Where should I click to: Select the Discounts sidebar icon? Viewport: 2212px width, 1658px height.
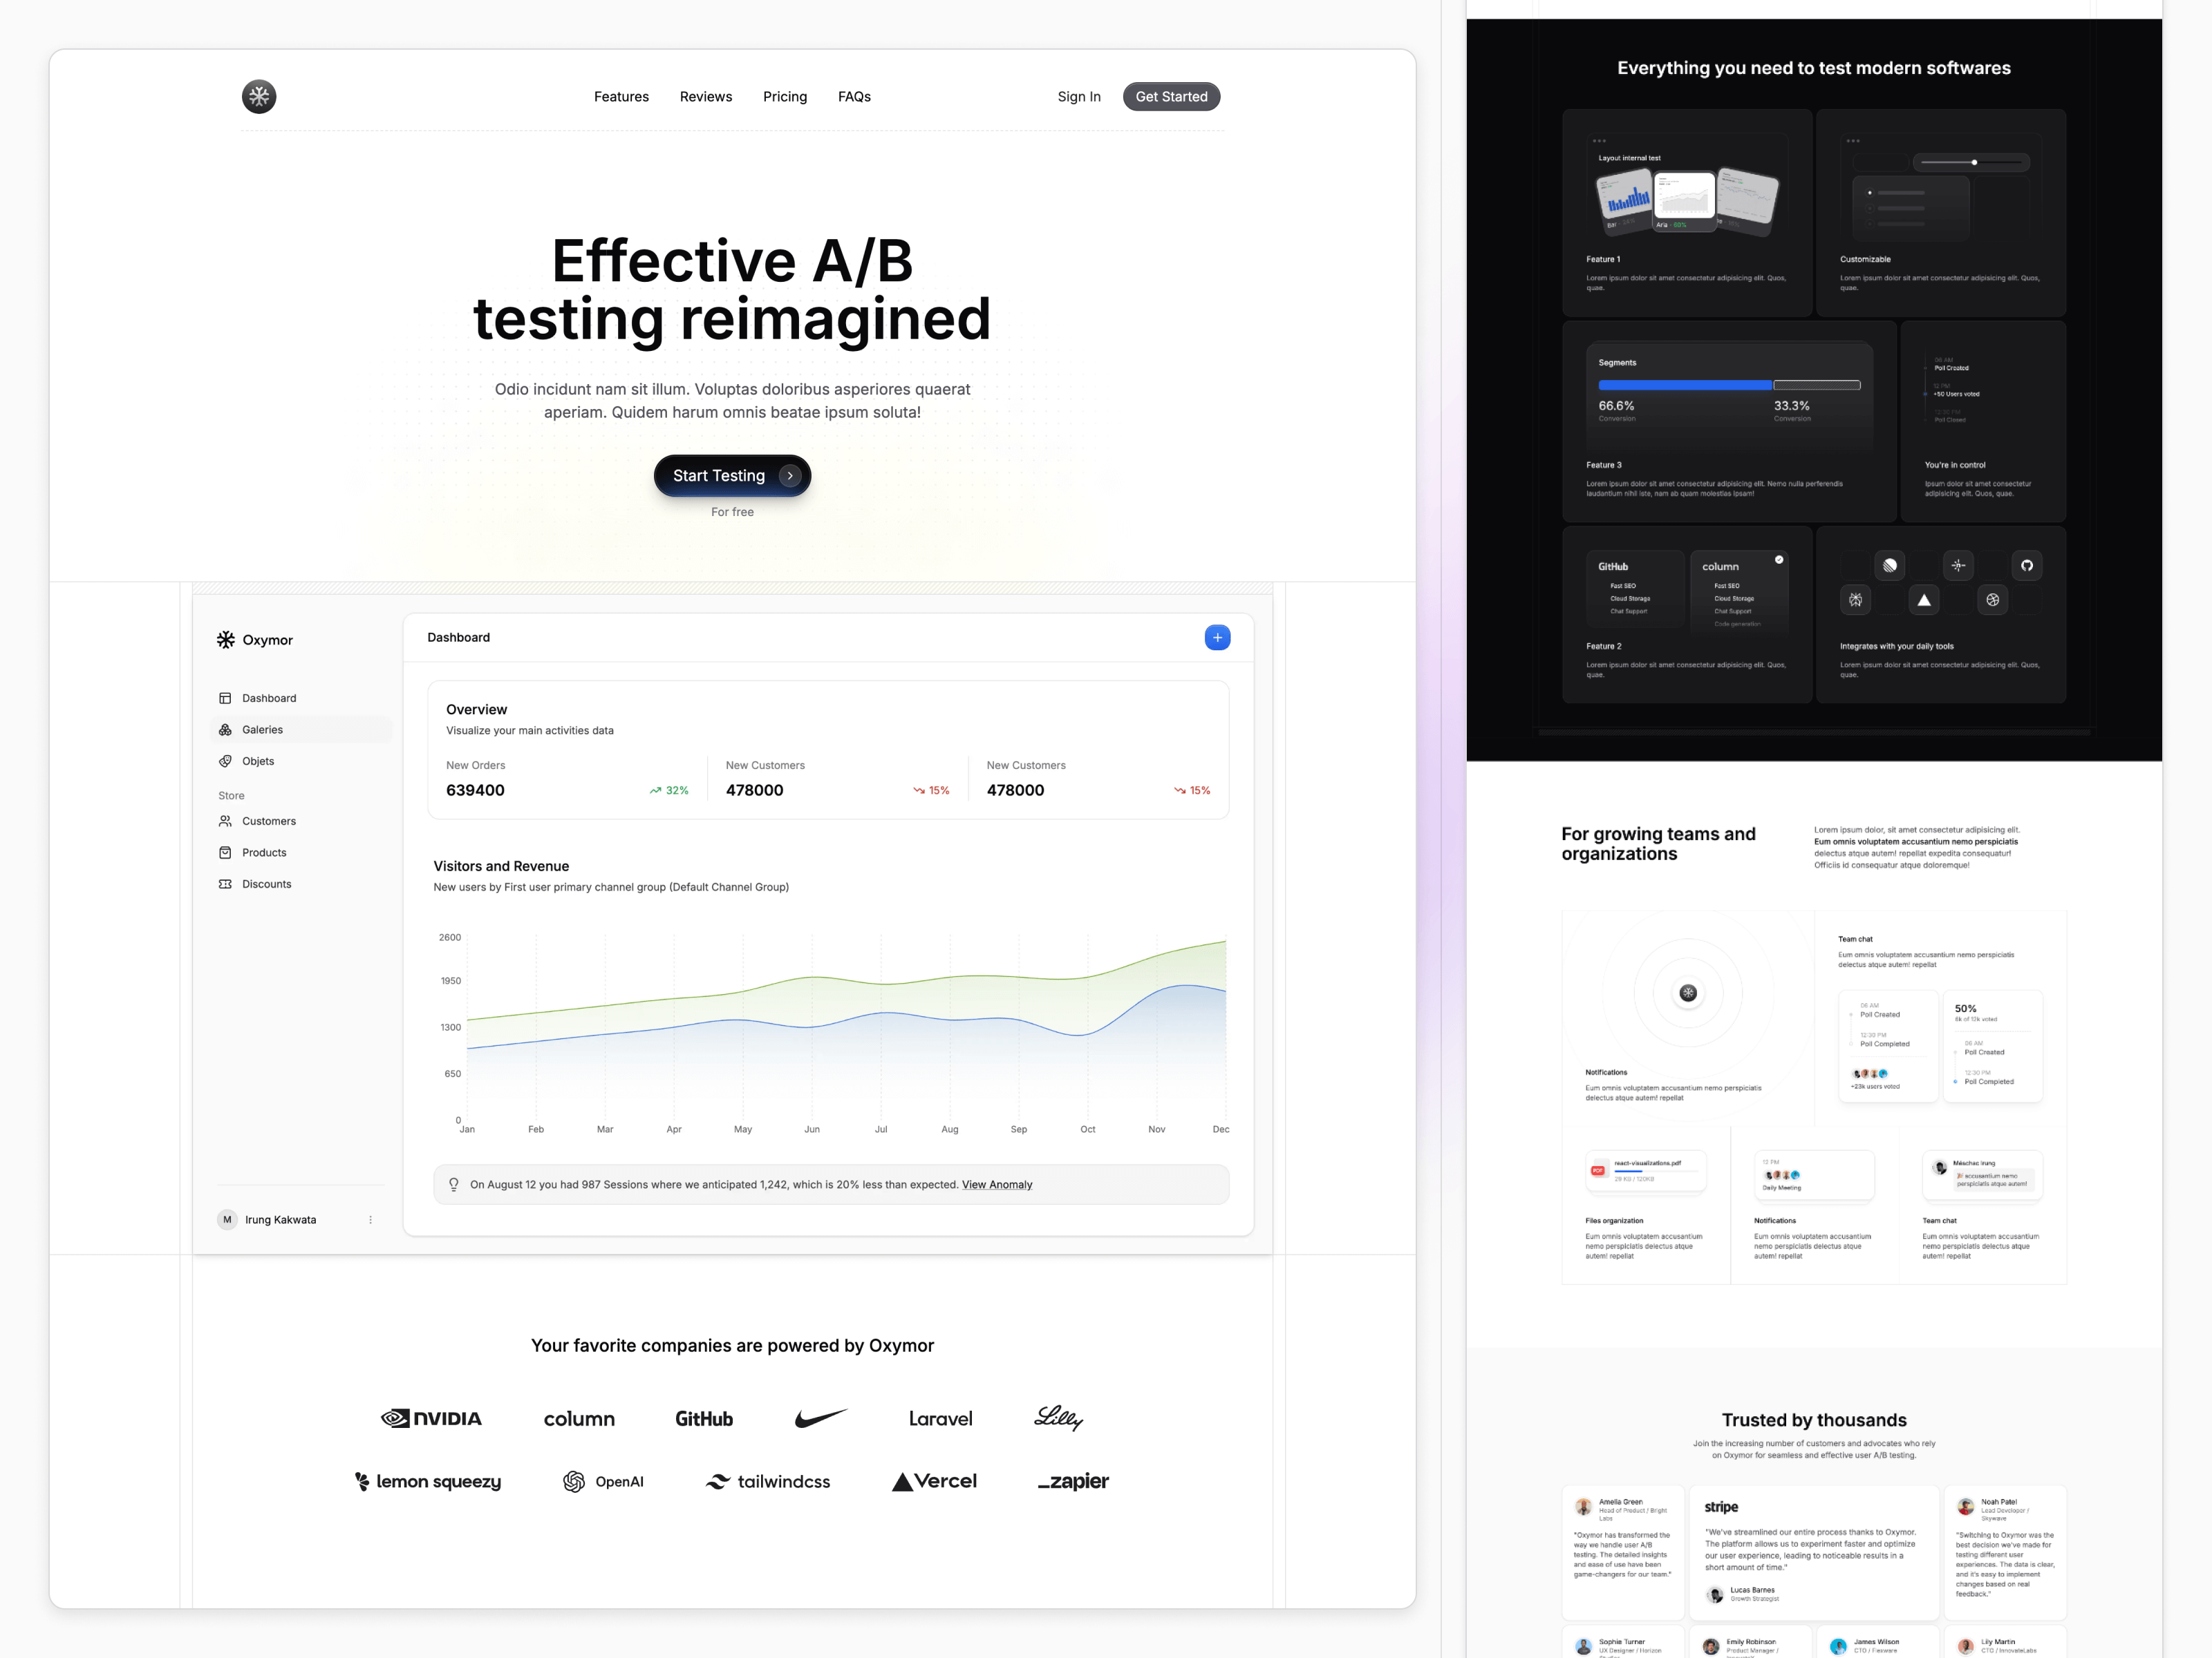(227, 883)
